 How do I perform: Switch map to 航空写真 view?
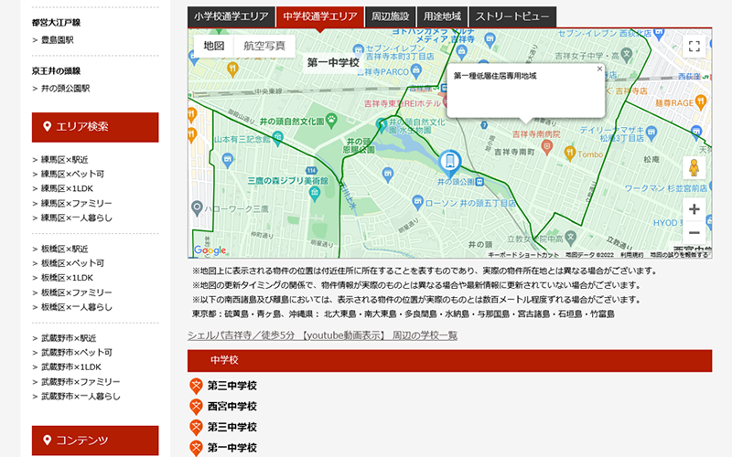point(264,46)
